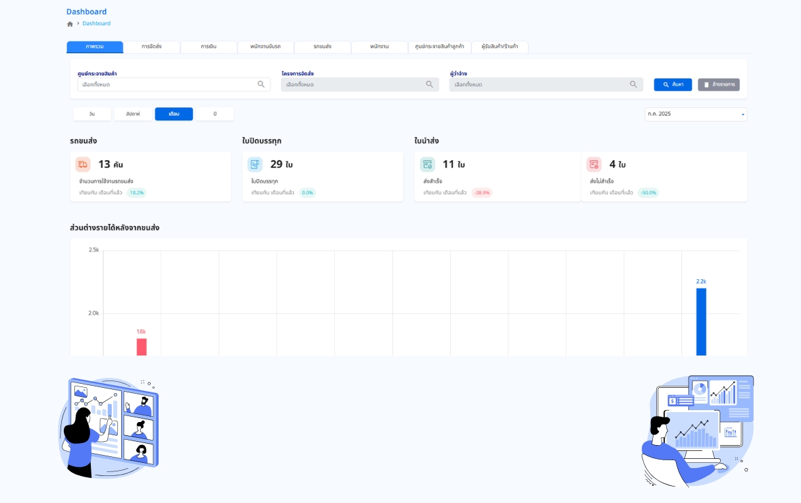801x503 pixels.
Task: Open the พนักงานขับรถ tab
Action: click(265, 47)
